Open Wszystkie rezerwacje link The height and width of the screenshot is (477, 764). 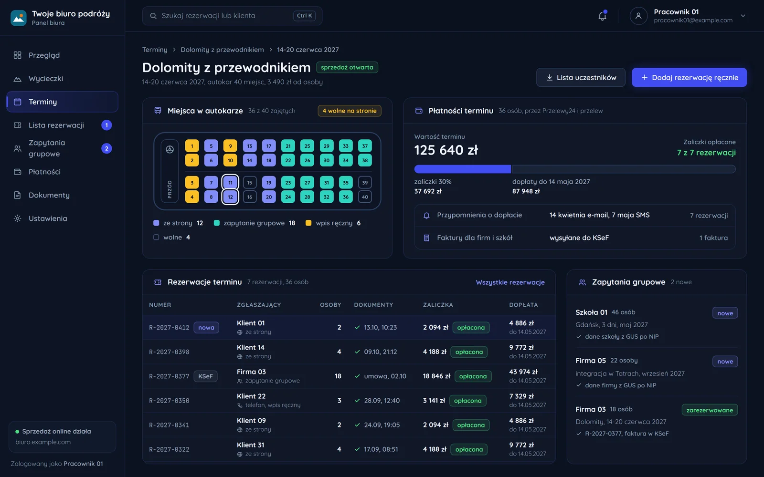pyautogui.click(x=510, y=282)
